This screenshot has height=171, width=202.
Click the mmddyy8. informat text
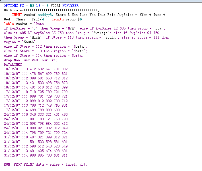click(x=45, y=15)
